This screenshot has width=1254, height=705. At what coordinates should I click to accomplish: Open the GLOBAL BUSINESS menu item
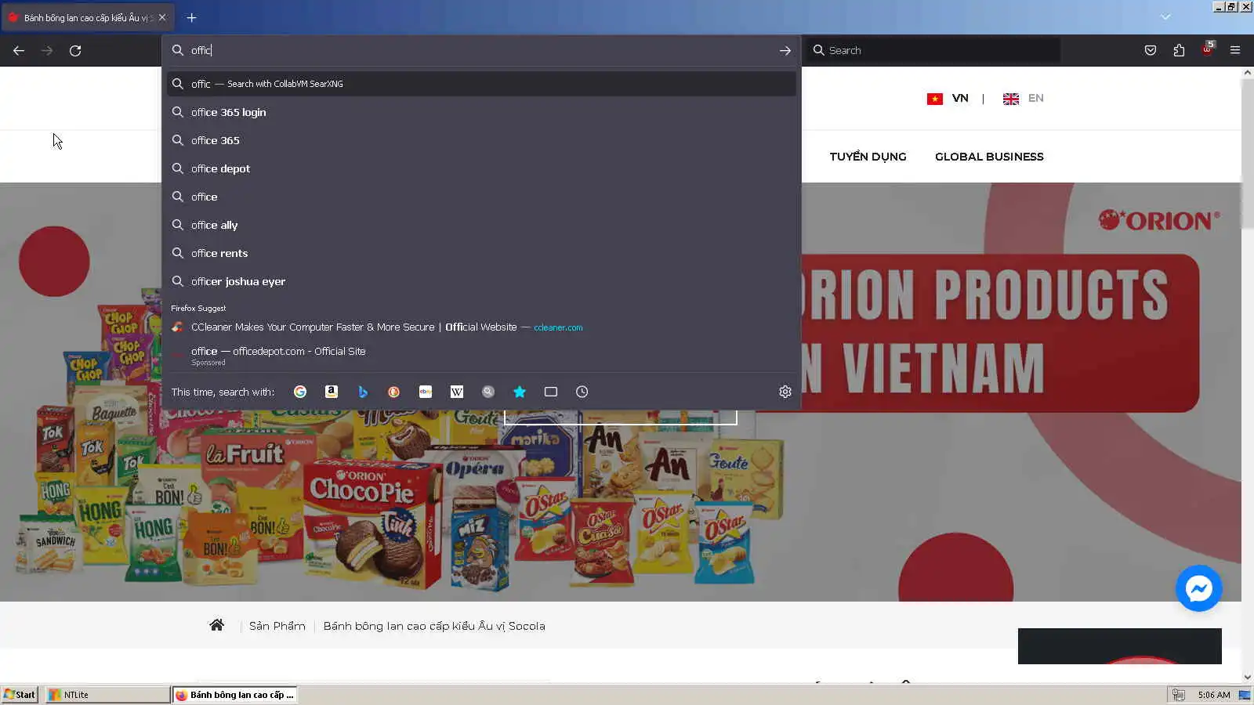coord(989,157)
